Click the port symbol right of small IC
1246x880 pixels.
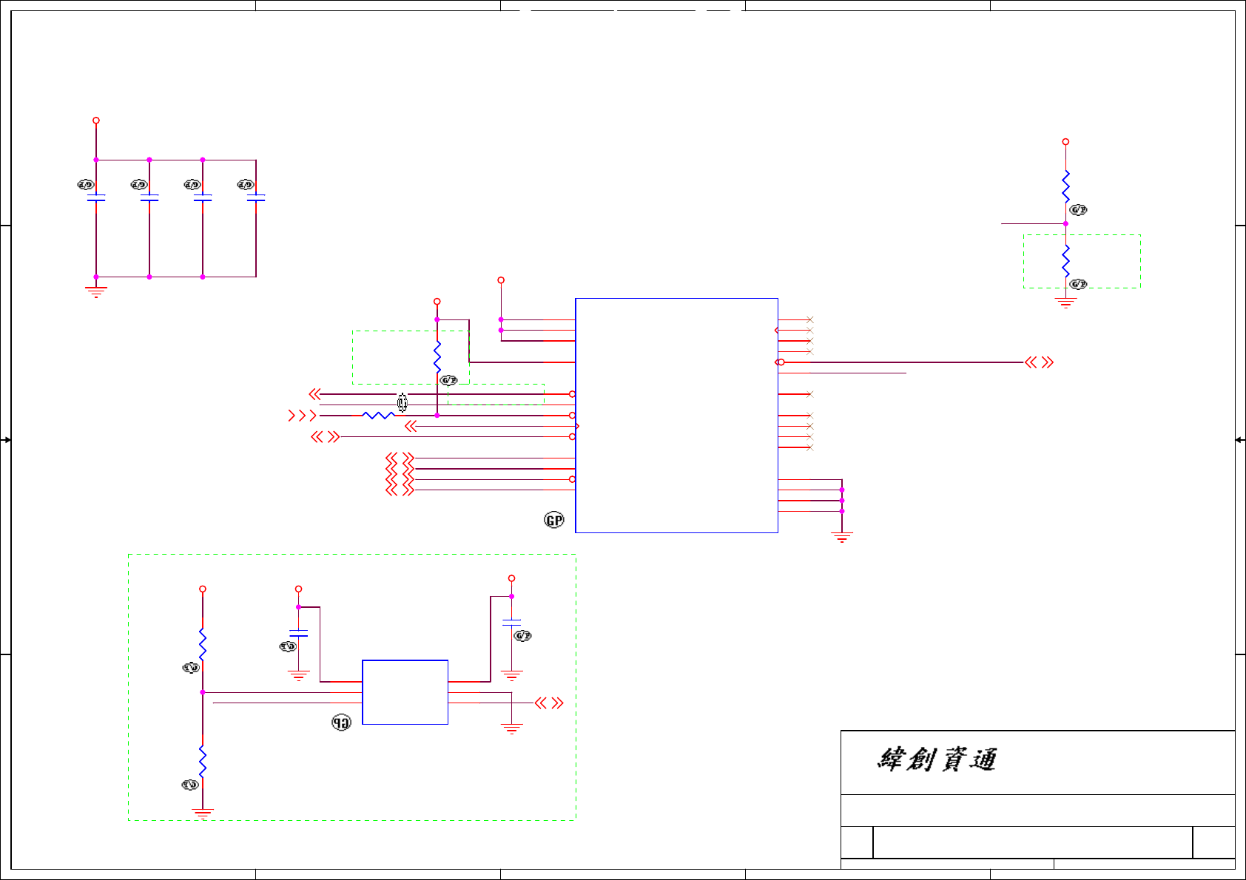[549, 703]
